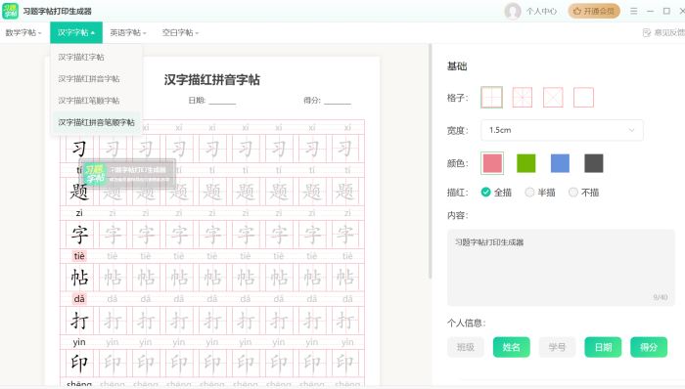This screenshot has height=389, width=685.
Task: Select 汉字描红拼音笔顺字帖 menu item
Action: click(96, 122)
